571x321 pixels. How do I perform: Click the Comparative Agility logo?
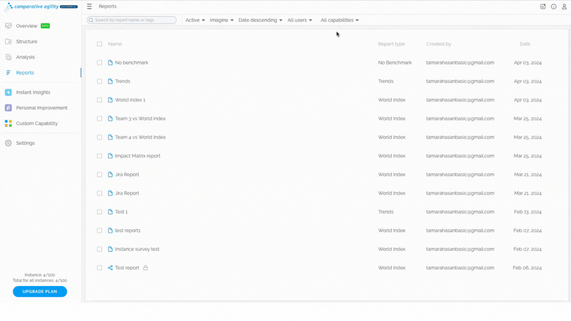(41, 6)
